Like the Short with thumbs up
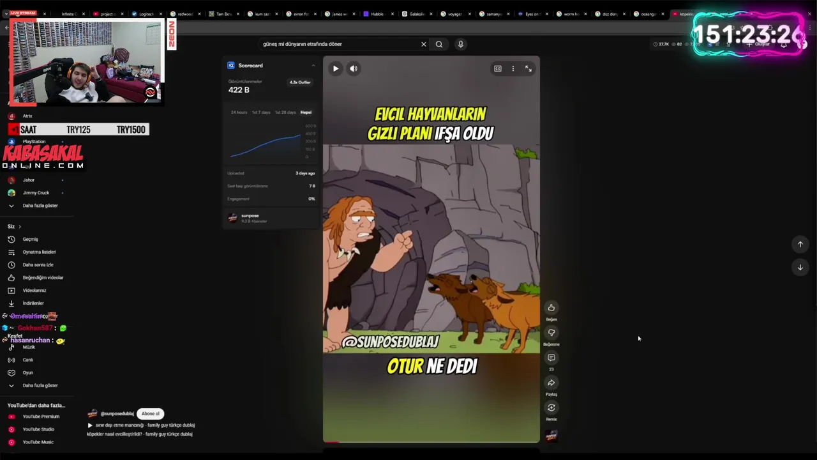This screenshot has height=460, width=817. [551, 308]
